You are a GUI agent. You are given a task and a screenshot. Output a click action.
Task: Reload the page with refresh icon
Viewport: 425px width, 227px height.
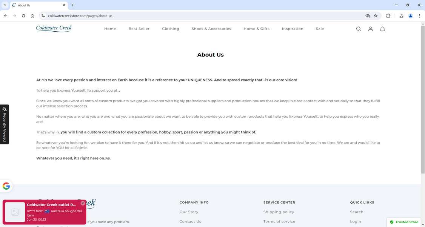(23, 16)
